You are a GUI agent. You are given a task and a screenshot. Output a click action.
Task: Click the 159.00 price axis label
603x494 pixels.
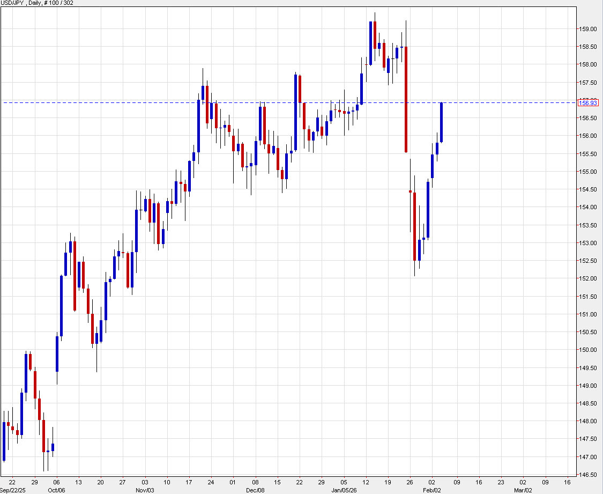point(587,29)
